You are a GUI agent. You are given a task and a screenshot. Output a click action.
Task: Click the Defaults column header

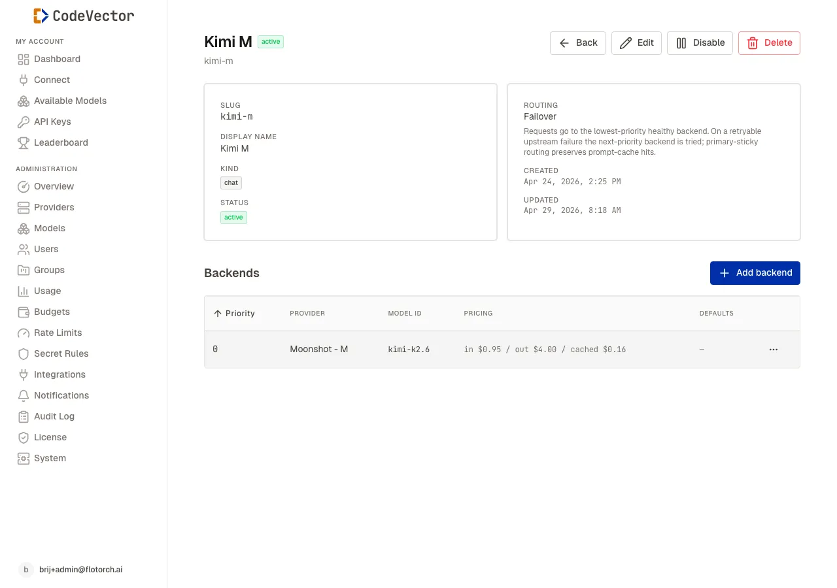(x=716, y=314)
